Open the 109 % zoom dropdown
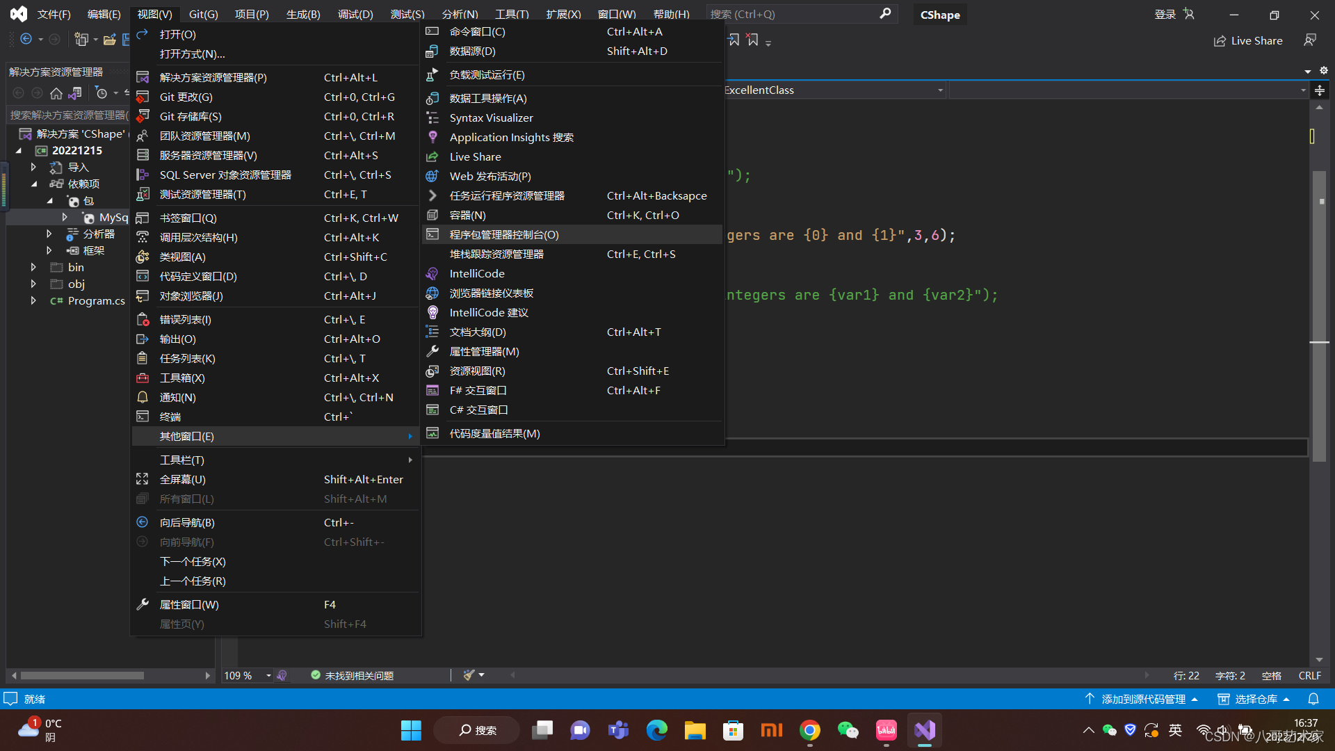This screenshot has width=1335, height=751. pos(268,676)
